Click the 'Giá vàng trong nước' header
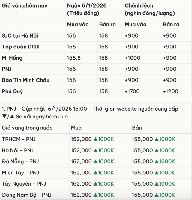The height and width of the screenshot is (200, 192). point(27,128)
